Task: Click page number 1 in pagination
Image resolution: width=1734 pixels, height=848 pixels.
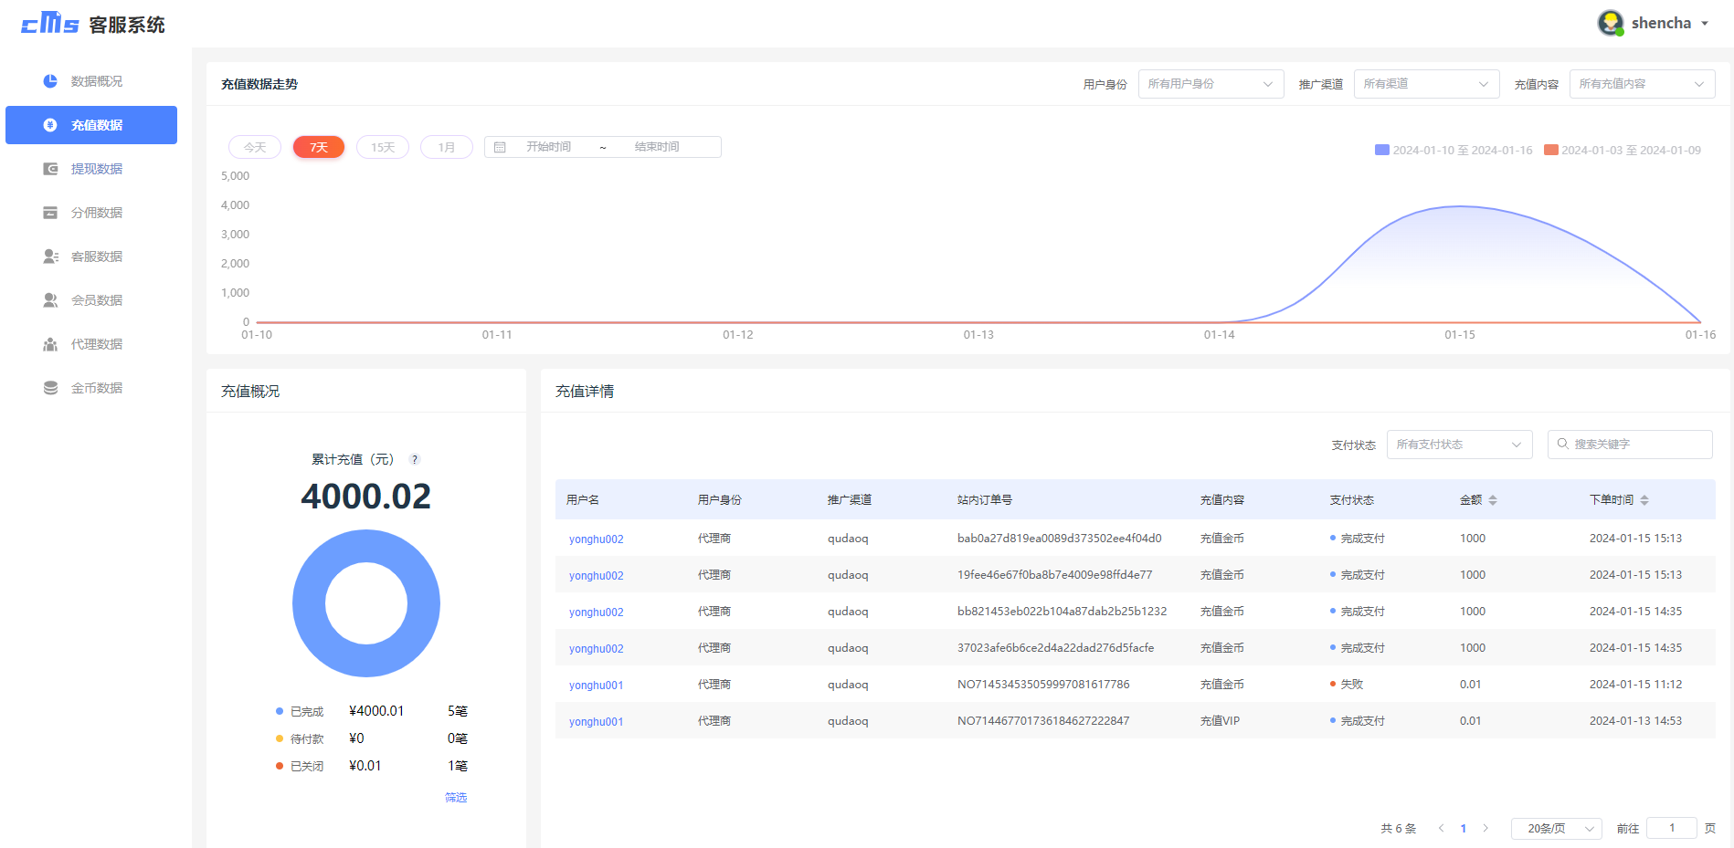Action: tap(1464, 828)
